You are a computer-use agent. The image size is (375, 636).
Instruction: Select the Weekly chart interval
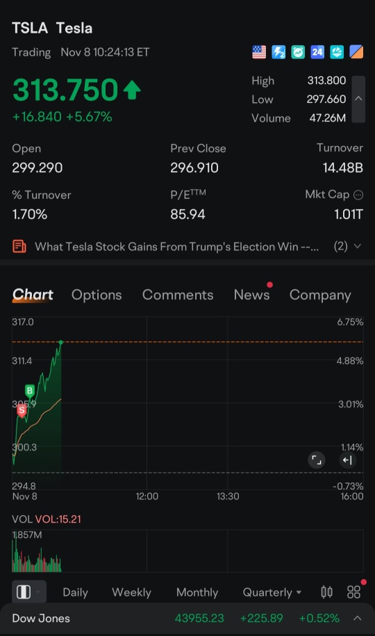[x=131, y=592]
